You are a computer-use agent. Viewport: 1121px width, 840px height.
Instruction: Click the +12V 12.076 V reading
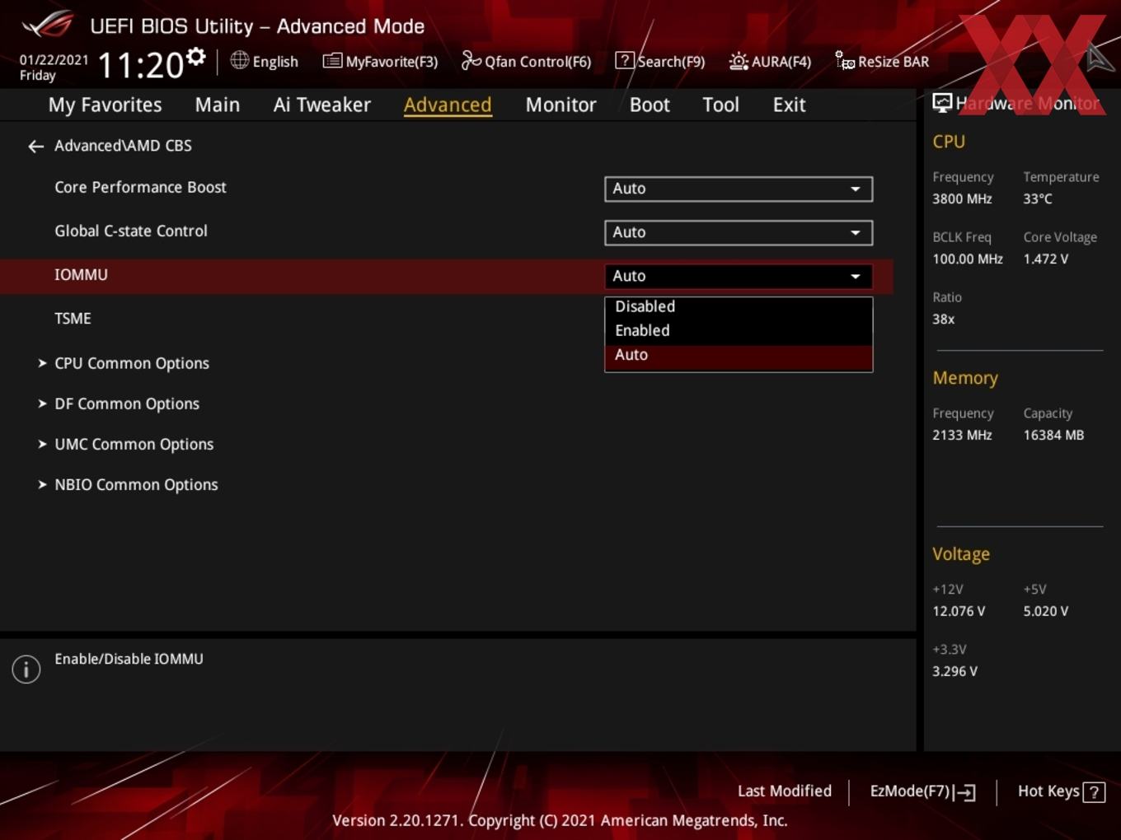(959, 611)
